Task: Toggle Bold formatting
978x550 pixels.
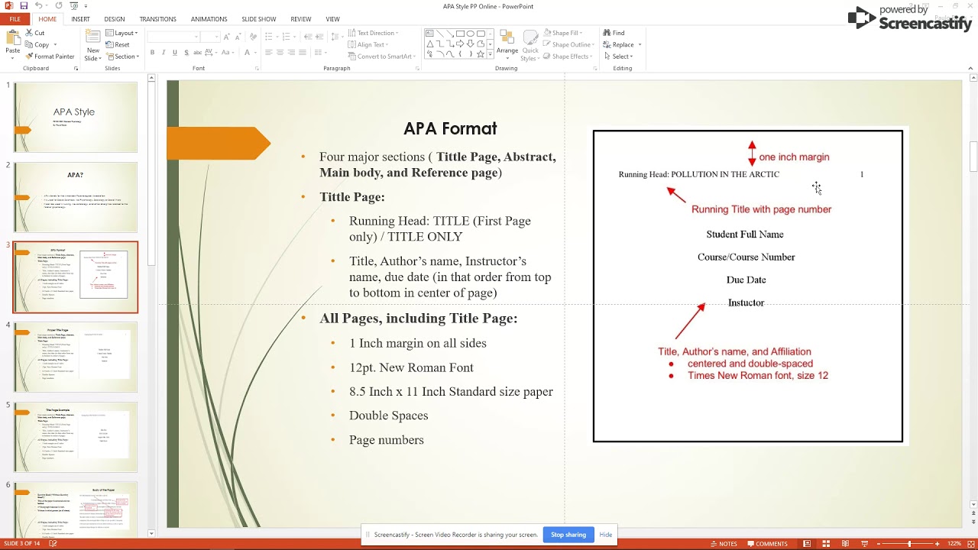Action: pos(152,52)
